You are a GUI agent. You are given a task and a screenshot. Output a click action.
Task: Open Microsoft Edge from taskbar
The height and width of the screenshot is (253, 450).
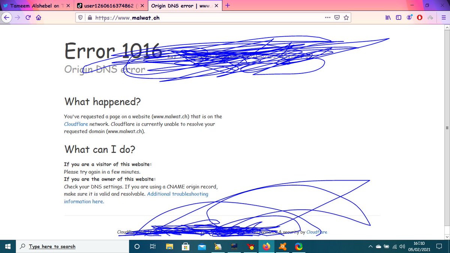(x=299, y=247)
